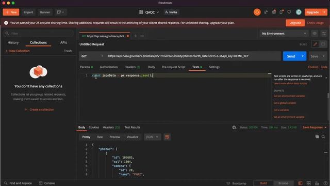Click the banner Upgrade button

click(295, 23)
